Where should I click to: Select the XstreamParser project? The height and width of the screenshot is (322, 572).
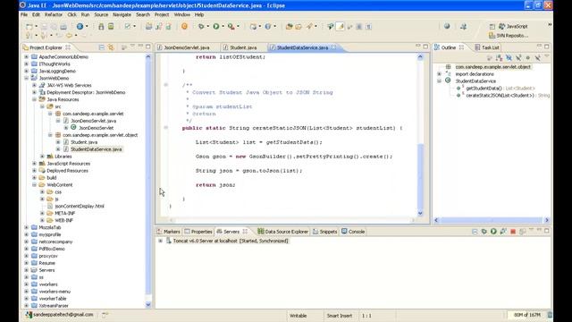[x=54, y=306]
